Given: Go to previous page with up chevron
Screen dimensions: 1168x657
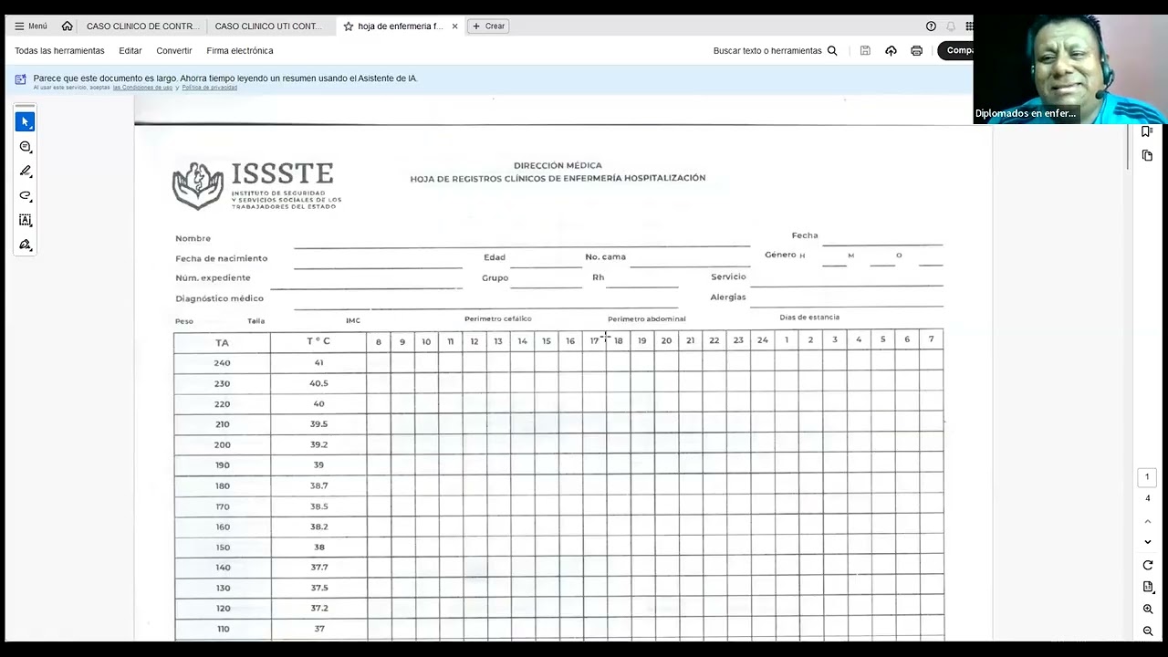Looking at the screenshot, I should point(1148,521).
